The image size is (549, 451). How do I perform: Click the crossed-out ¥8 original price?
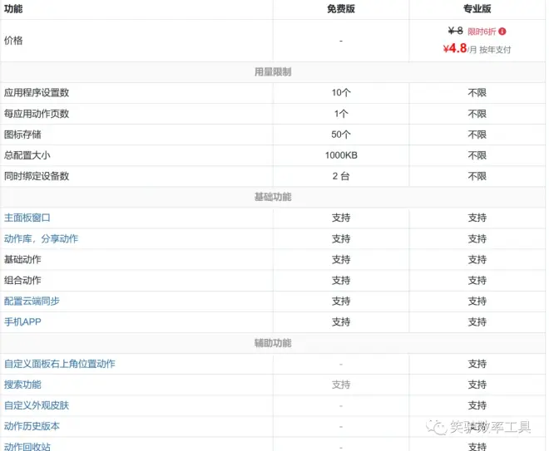click(455, 31)
